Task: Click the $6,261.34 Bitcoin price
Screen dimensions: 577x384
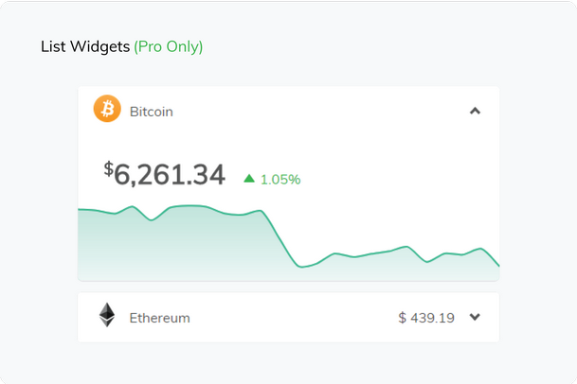Action: click(170, 175)
